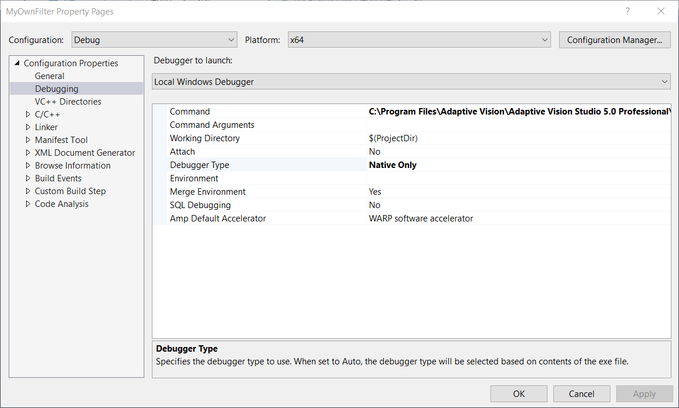Collapse the Configuration Properties tree node

(17, 63)
